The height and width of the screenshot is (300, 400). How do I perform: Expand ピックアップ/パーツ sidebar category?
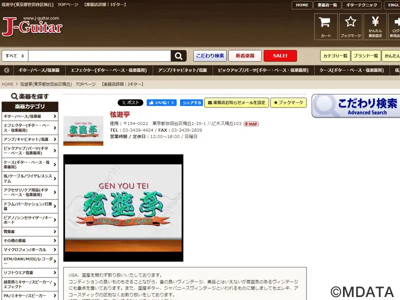point(30,150)
